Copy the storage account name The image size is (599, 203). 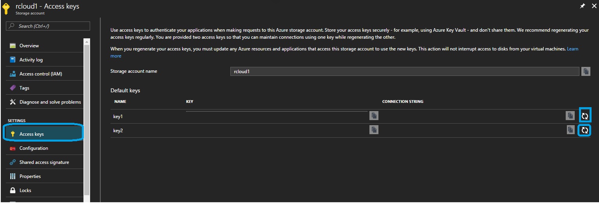coord(586,71)
